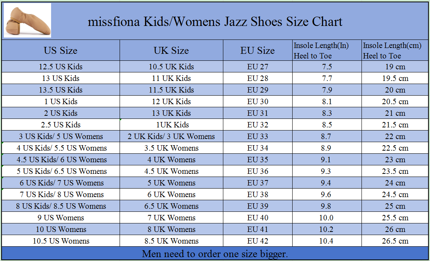Click the jazz shoe product thumbnail
Image resolution: width=430 pixels, height=261 pixels.
[x=27, y=20]
